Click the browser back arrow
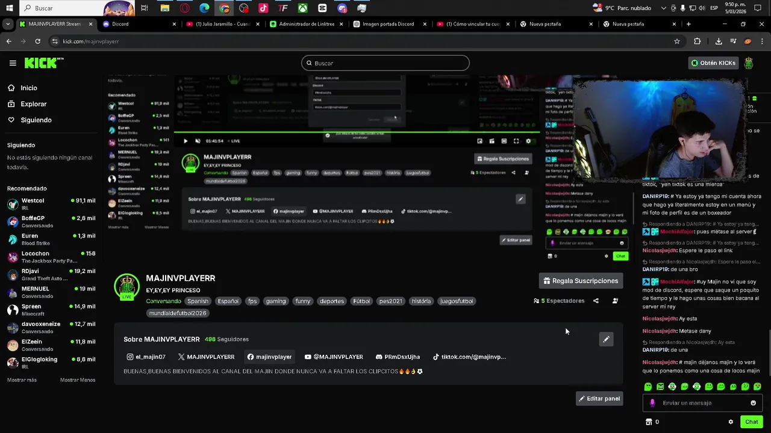This screenshot has width=771, height=433. [x=8, y=41]
